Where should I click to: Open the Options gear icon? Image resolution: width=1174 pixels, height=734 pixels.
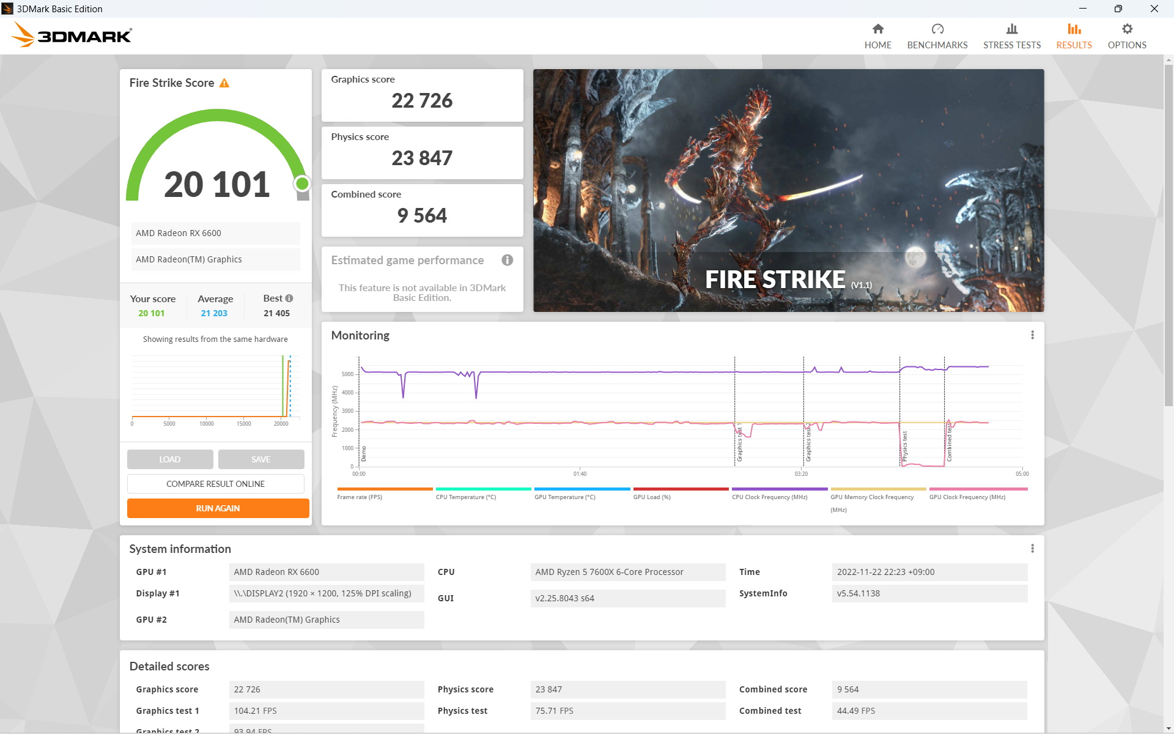(1127, 29)
